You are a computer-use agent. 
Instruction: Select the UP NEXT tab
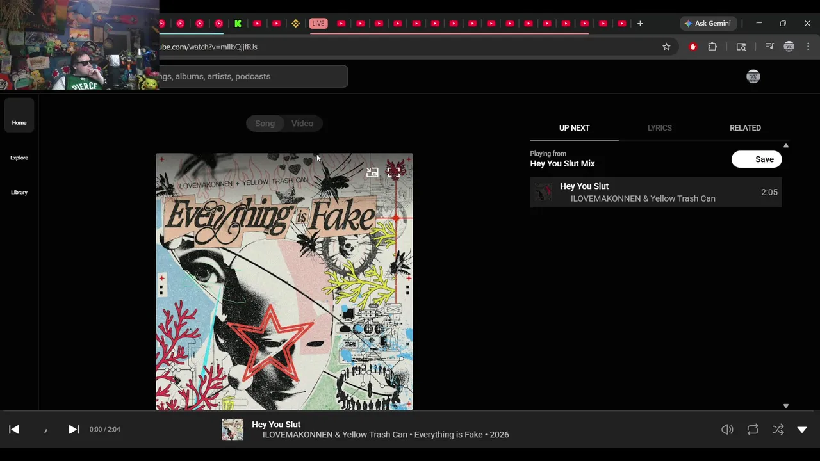[574, 128]
